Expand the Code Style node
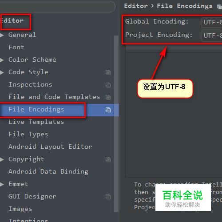Screen dimensions: 222x222 click(2, 72)
